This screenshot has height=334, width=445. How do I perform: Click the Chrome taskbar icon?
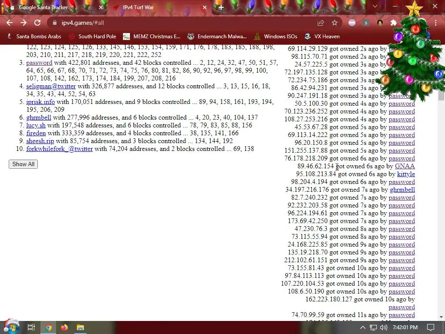(48, 327)
